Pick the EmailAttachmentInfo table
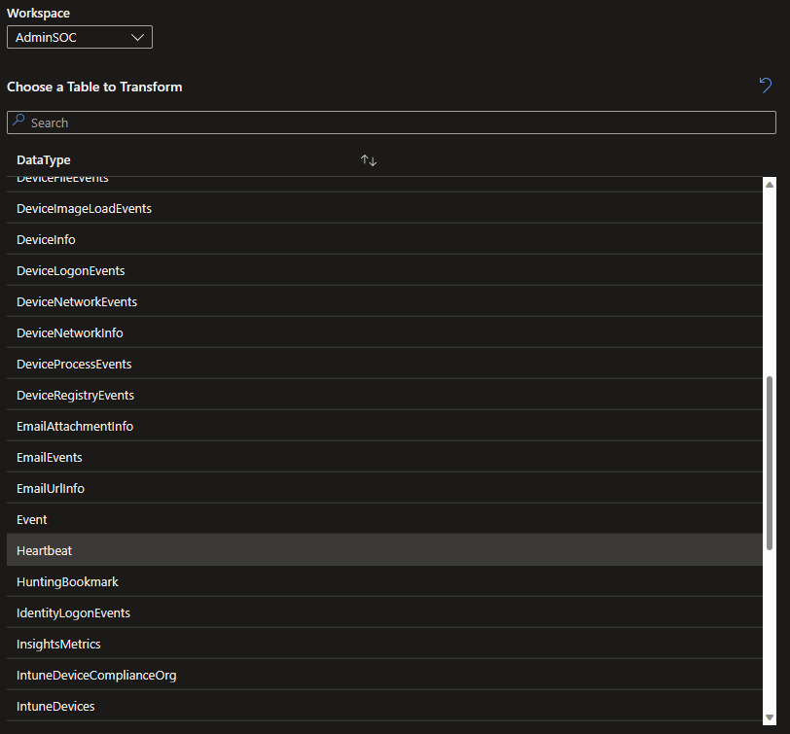Image resolution: width=790 pixels, height=734 pixels. (x=384, y=427)
